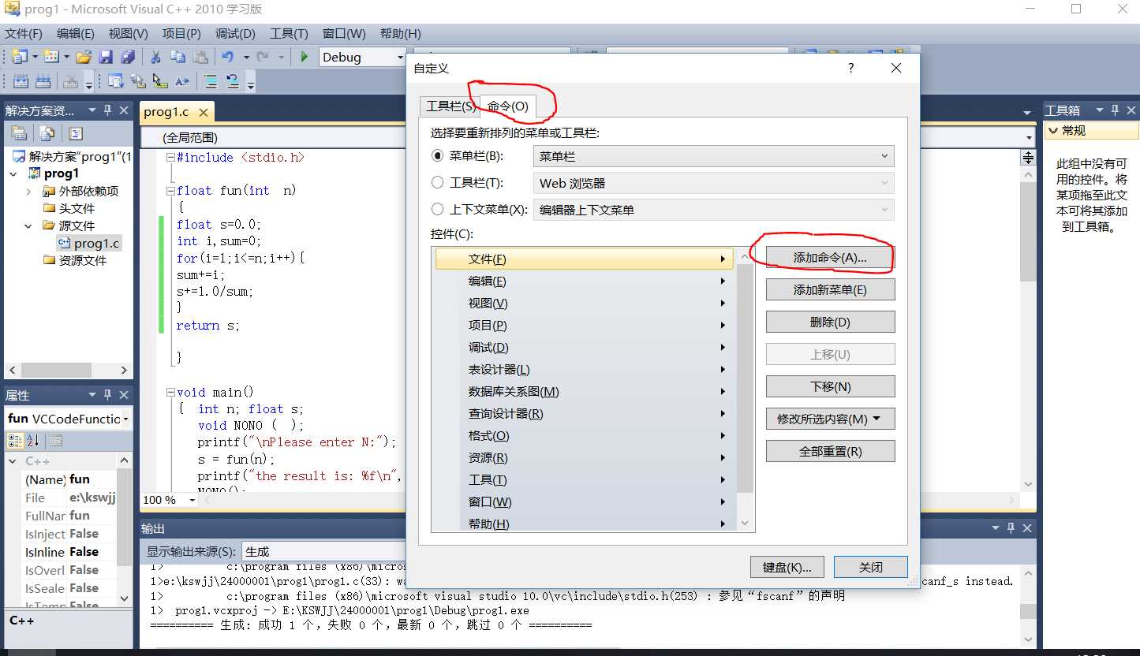Click the Add New Item toolbar icon
Image resolution: width=1140 pixels, height=656 pixels.
(52, 57)
